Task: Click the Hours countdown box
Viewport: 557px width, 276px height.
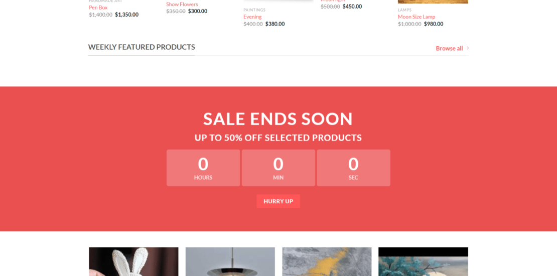Action: click(203, 168)
